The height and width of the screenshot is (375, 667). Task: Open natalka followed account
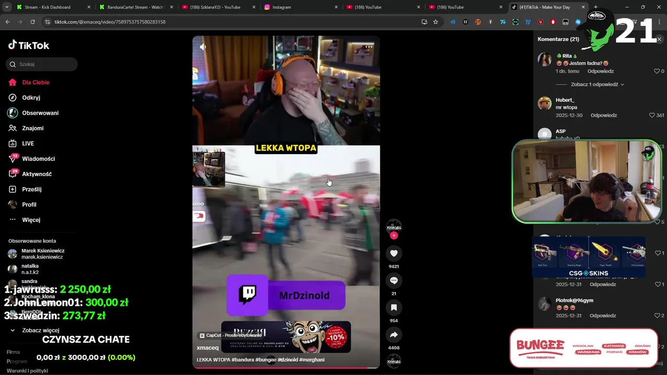24,269
